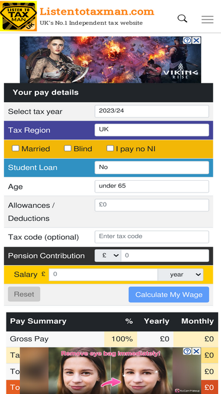The image size is (221, 394).
Task: Expand the Student Loan dropdown
Action: pos(151,168)
